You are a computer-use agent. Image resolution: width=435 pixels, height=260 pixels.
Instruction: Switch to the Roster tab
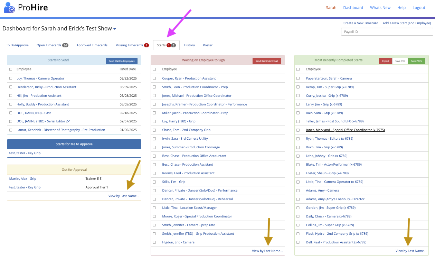tap(208, 45)
